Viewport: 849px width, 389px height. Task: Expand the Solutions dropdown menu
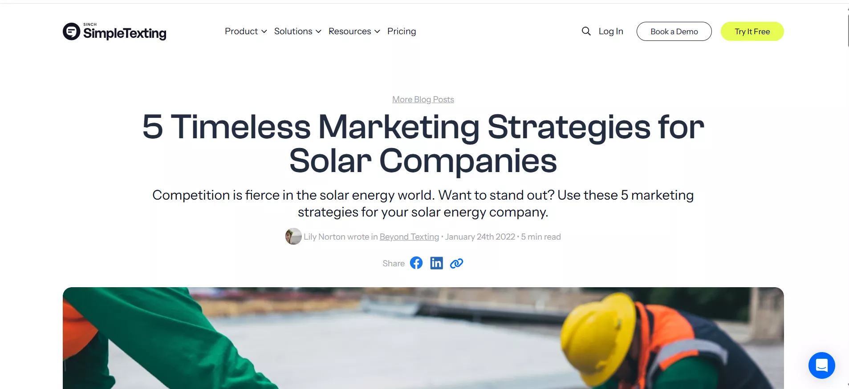tap(297, 31)
